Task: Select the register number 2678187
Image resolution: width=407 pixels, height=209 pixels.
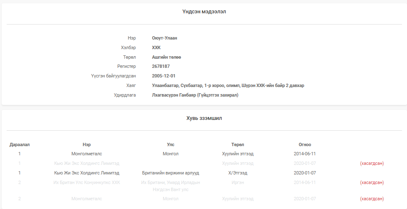Action: point(161,66)
